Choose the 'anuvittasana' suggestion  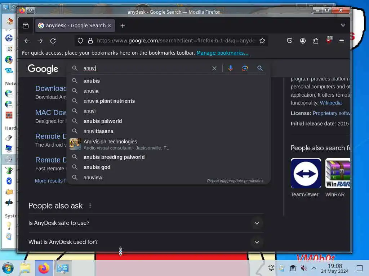pyautogui.click(x=169, y=131)
